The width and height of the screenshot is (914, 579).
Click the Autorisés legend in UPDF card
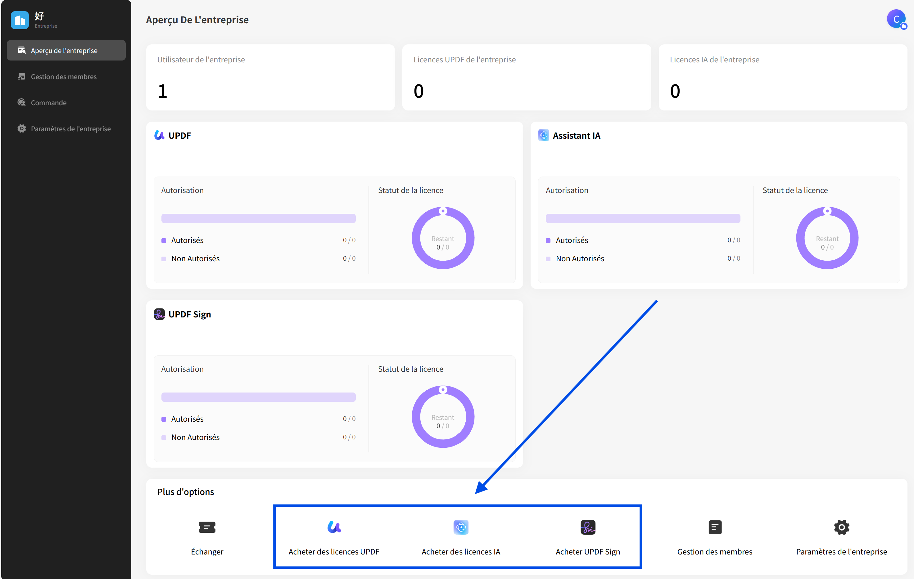pos(187,240)
